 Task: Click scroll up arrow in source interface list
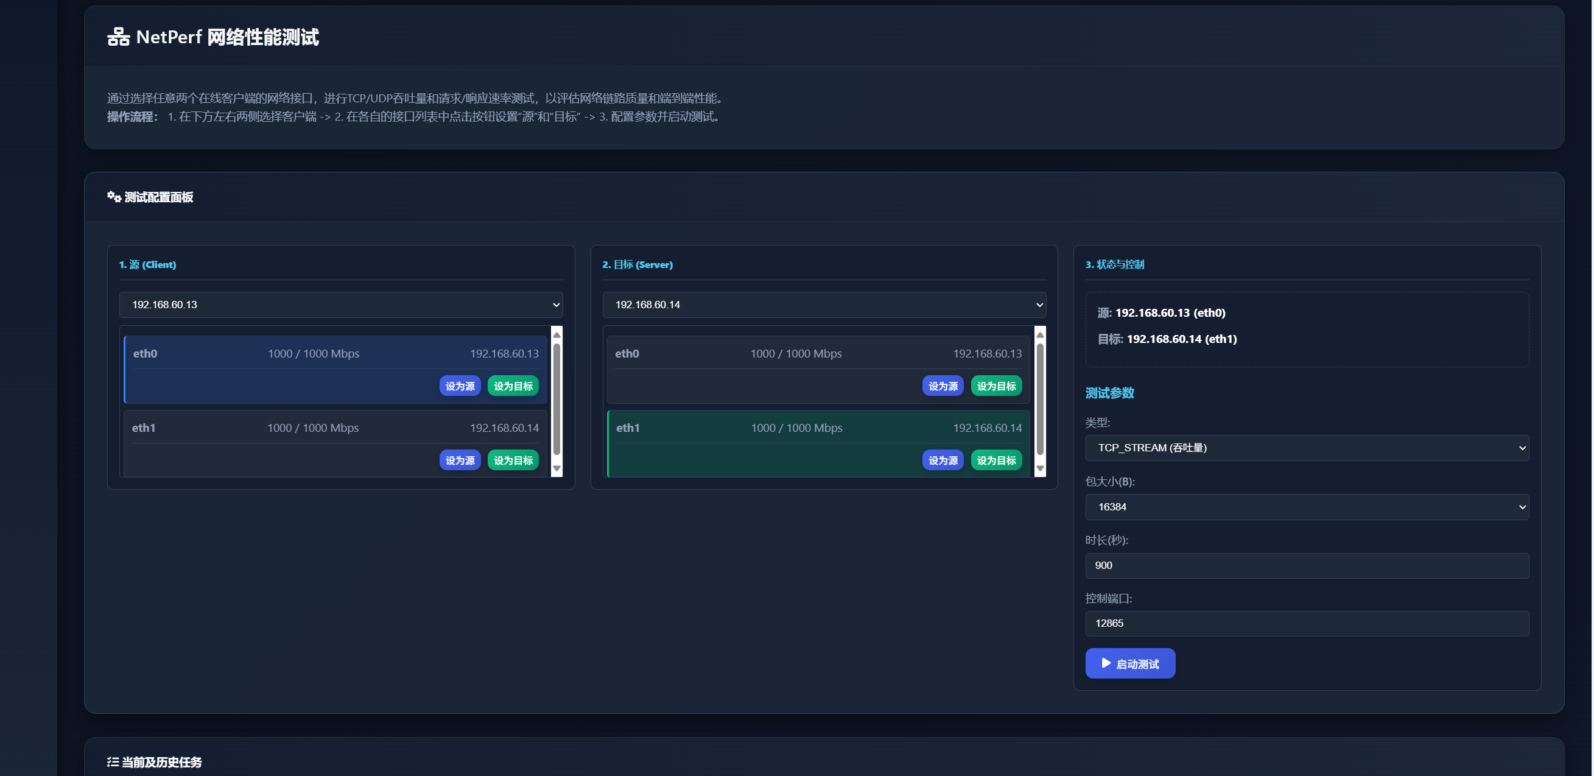[x=556, y=335]
